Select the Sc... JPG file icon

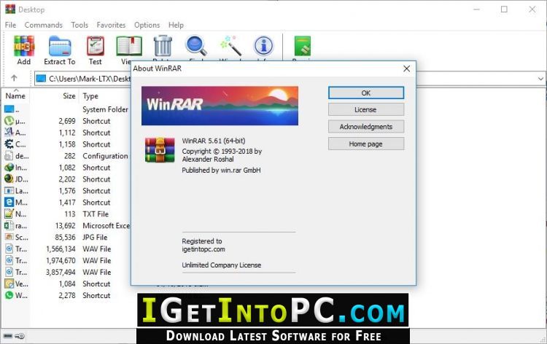pos(9,237)
